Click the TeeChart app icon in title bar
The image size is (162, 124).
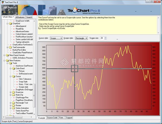pyautogui.click(x=3, y=2)
